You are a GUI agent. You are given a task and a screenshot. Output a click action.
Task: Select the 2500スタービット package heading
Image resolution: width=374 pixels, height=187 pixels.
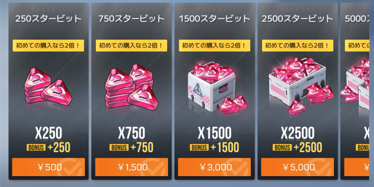(297, 19)
